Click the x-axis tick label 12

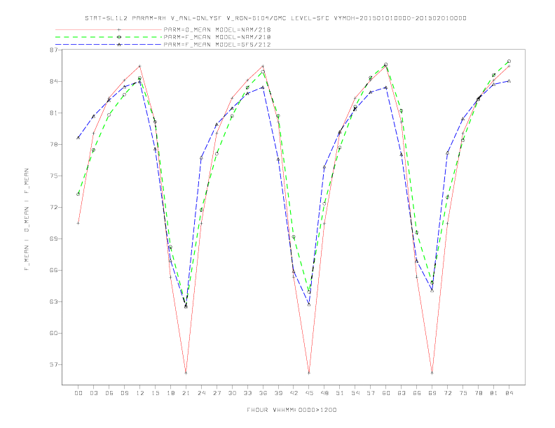click(x=140, y=393)
